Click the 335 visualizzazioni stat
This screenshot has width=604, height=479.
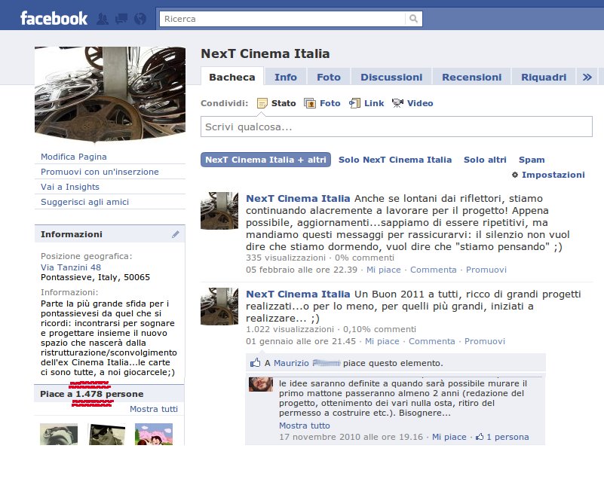pyautogui.click(x=286, y=258)
